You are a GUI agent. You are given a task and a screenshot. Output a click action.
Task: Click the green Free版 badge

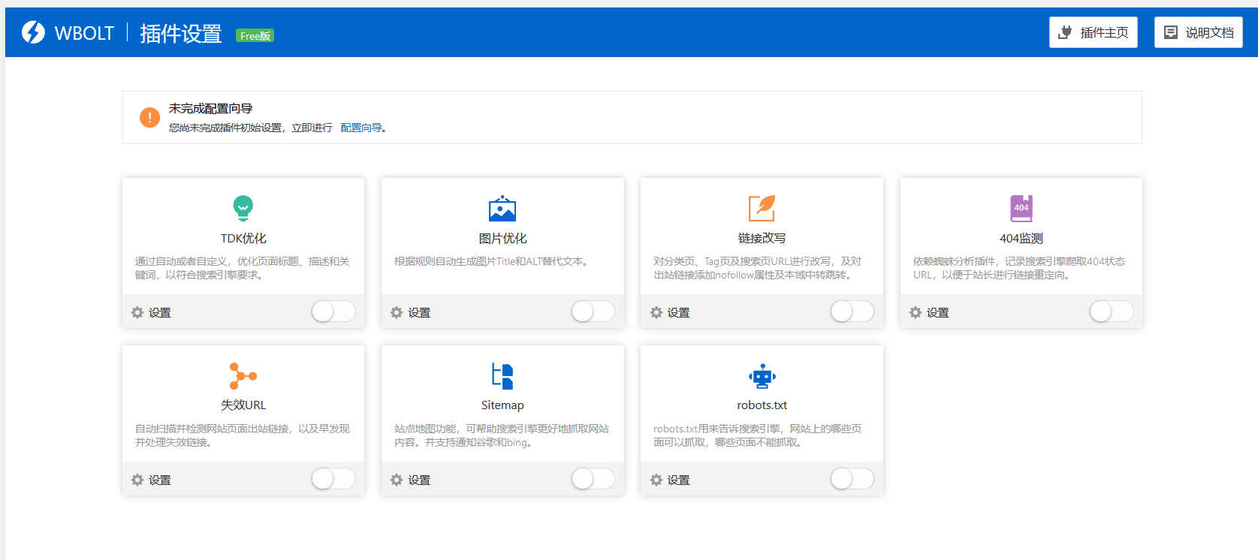[255, 35]
